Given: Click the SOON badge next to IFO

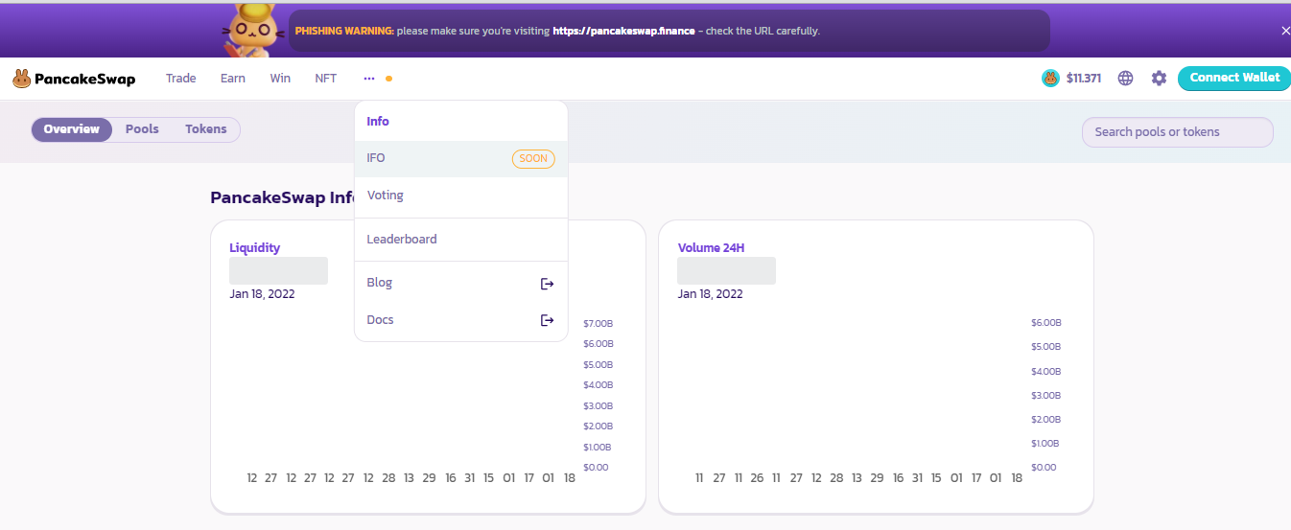Looking at the screenshot, I should point(533,158).
